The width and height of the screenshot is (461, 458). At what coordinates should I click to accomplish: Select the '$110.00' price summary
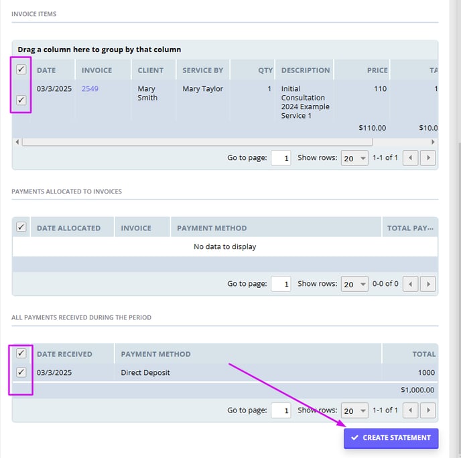tap(372, 128)
